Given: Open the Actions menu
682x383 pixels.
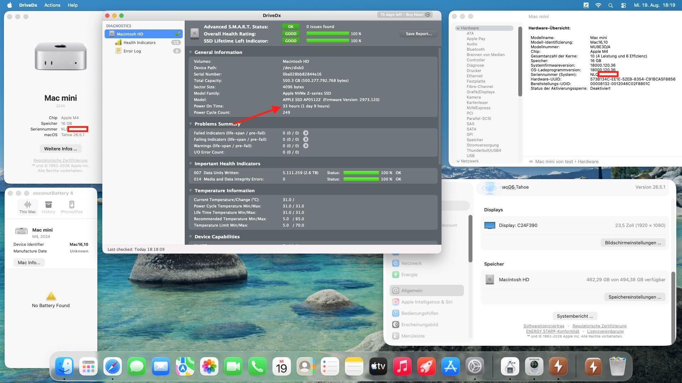Looking at the screenshot, I should coord(52,5).
